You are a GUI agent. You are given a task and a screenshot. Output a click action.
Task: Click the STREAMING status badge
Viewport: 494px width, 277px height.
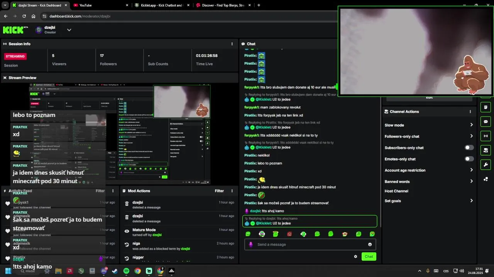15,56
